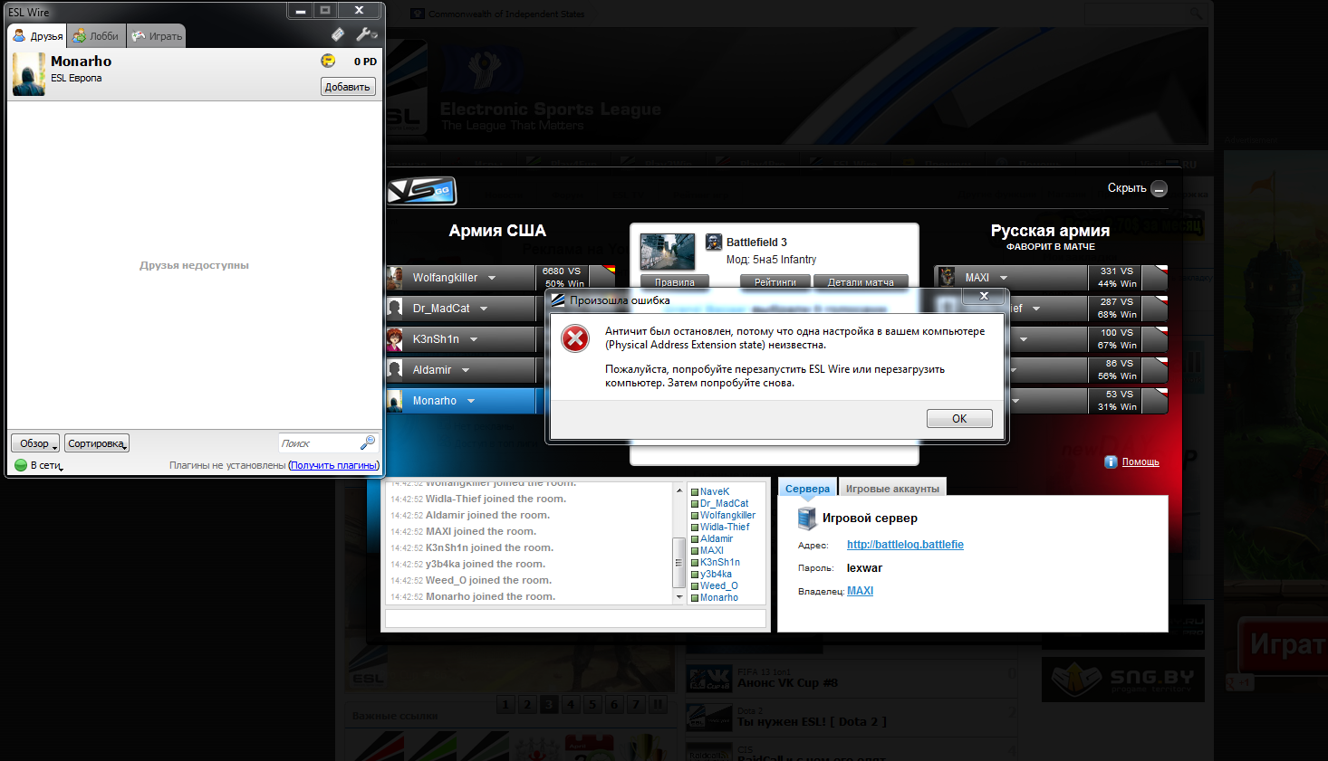Expand Aldamir player dropdown
The height and width of the screenshot is (761, 1328).
[x=466, y=370]
